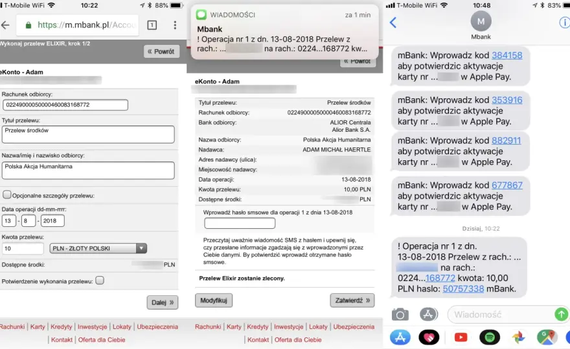This screenshot has width=570, height=349.
Task: Open the Google Maps iMessage app icon
Action: pyautogui.click(x=547, y=337)
